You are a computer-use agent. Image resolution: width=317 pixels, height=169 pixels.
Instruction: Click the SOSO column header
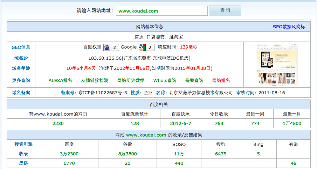coord(179,145)
